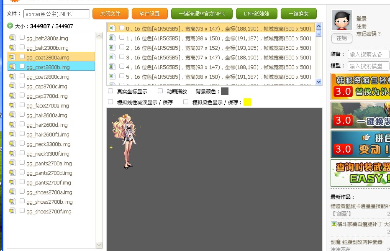Open the 登录 link
The width and height of the screenshot is (390, 251).
[362, 19]
